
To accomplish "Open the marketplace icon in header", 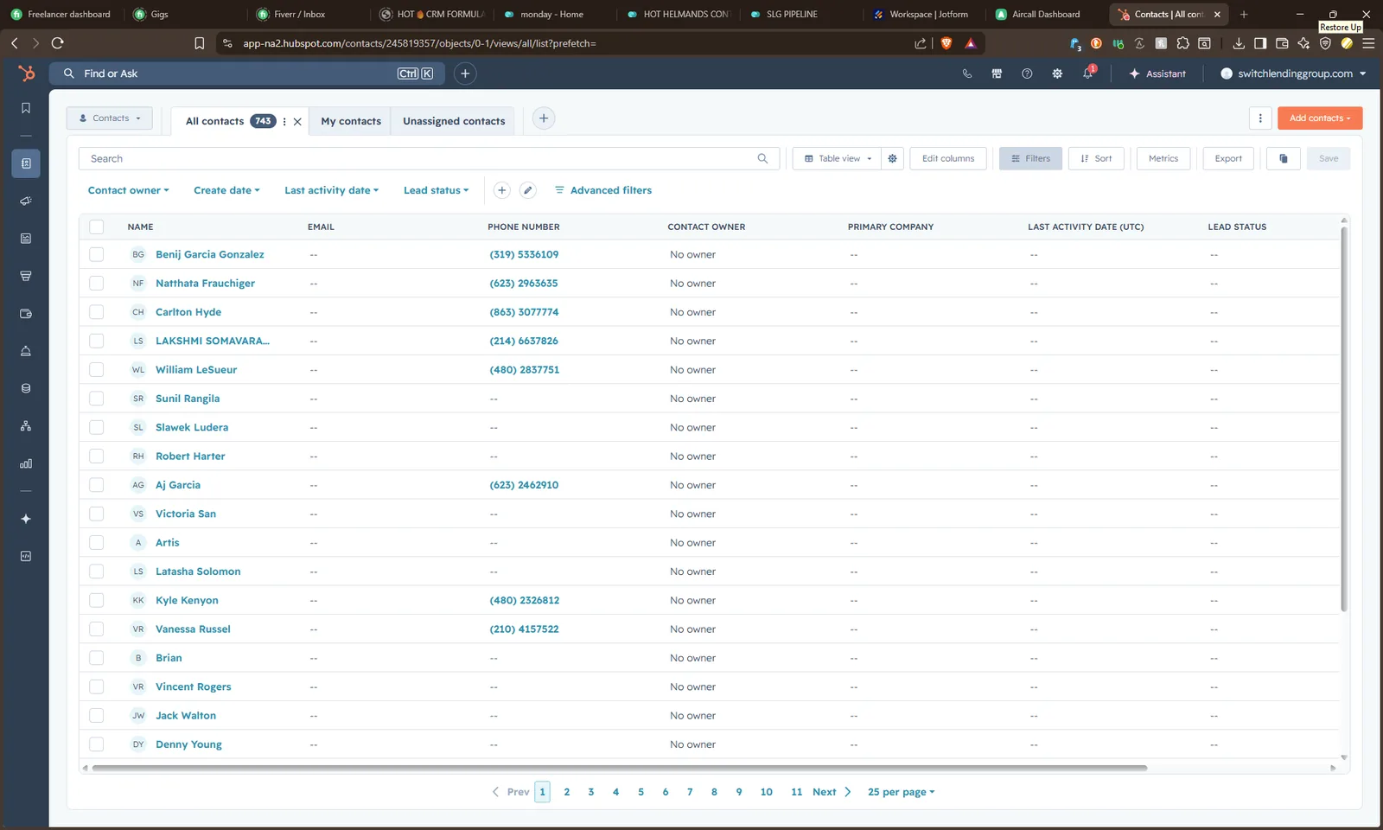I will [997, 73].
